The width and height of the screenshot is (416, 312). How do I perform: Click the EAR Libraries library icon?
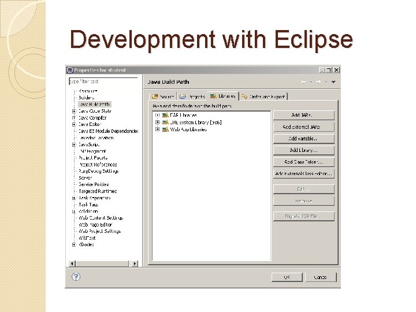coord(166,115)
